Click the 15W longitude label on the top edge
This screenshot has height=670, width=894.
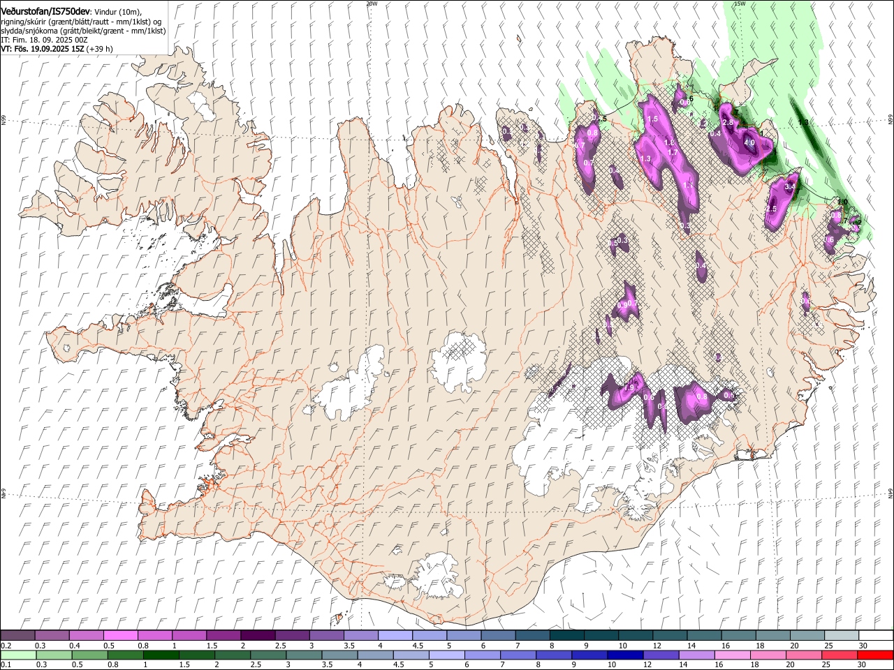[740, 3]
